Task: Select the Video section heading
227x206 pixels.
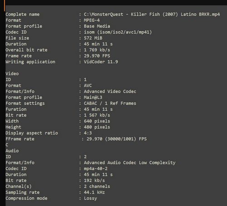Action: (x=12, y=74)
